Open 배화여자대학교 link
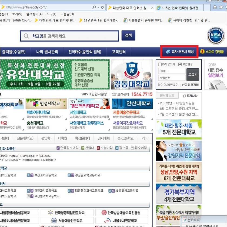 tap(38, 112)
